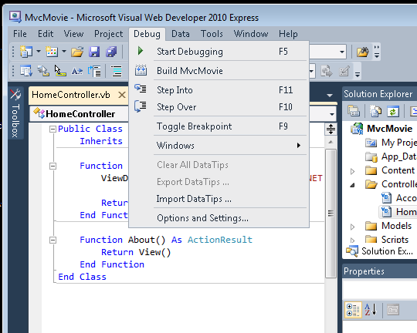The height and width of the screenshot is (333, 417).
Task: Open the open-documents list arrow above the editor
Action: (x=330, y=96)
